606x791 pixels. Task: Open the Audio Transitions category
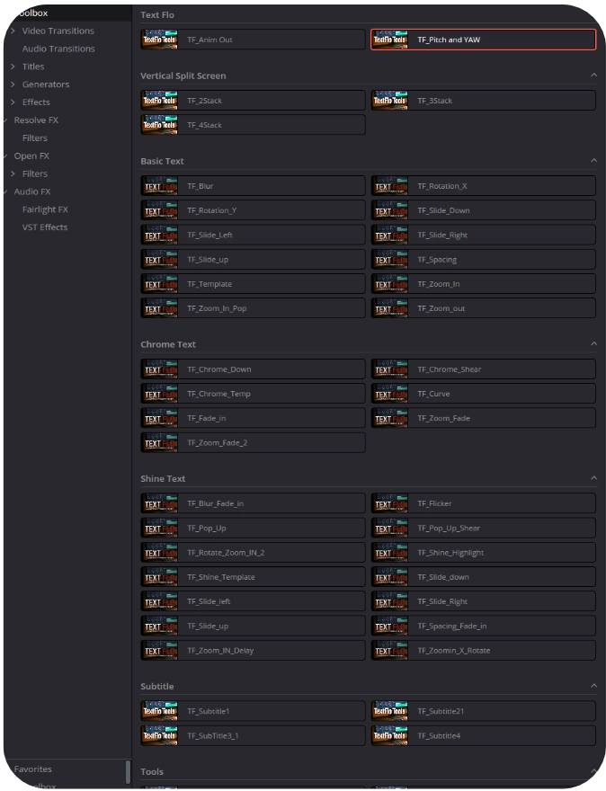58,49
